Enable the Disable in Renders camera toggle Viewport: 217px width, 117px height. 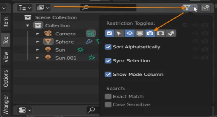pos(150,33)
